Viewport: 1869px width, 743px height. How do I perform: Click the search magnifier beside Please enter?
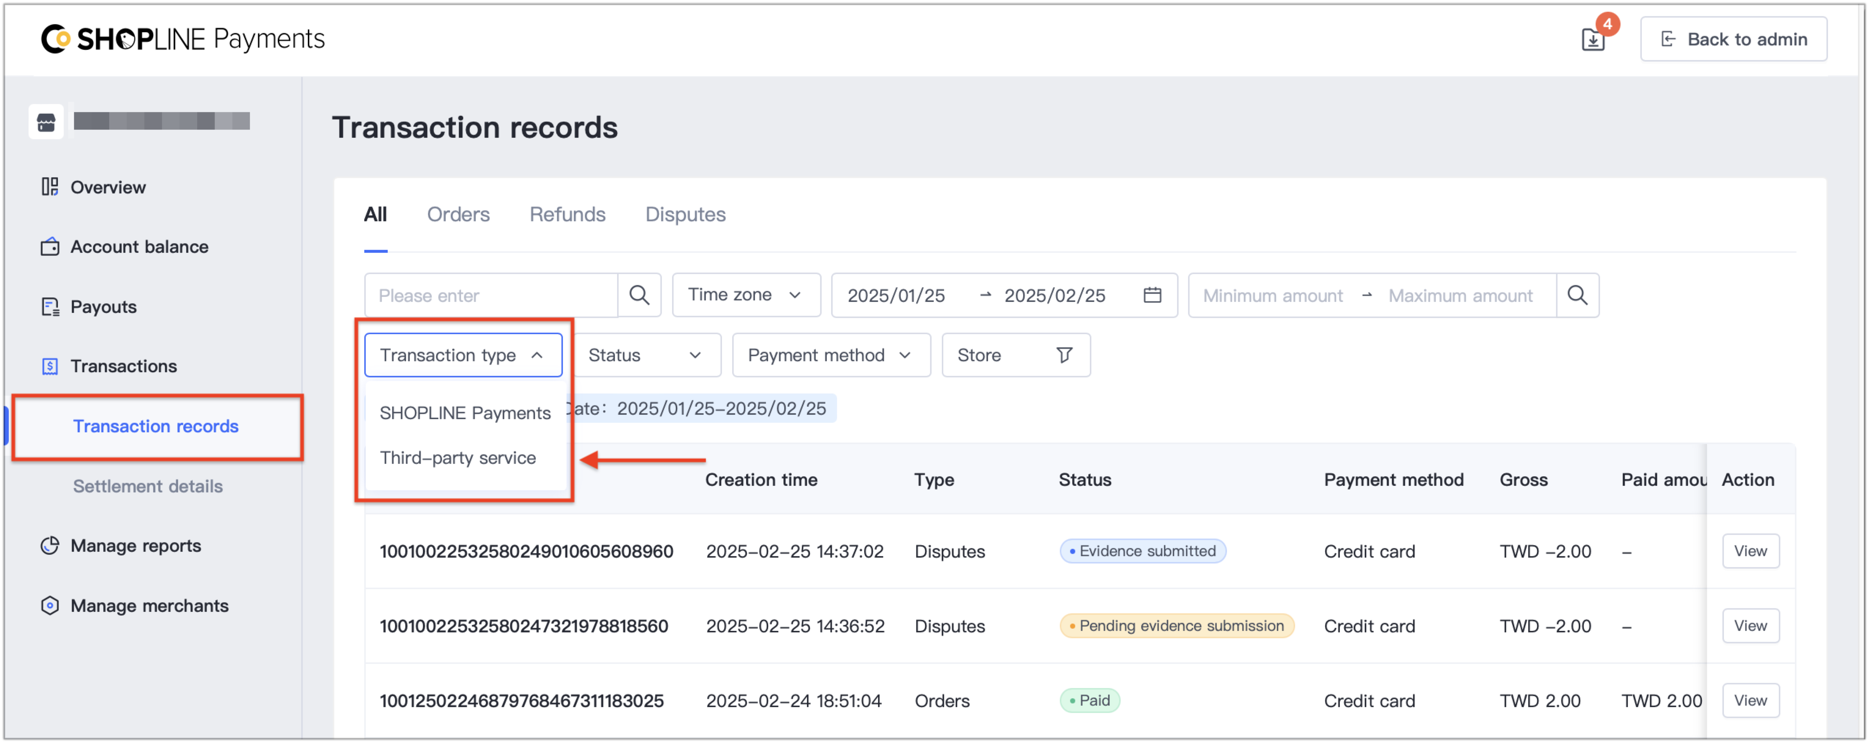(x=639, y=295)
